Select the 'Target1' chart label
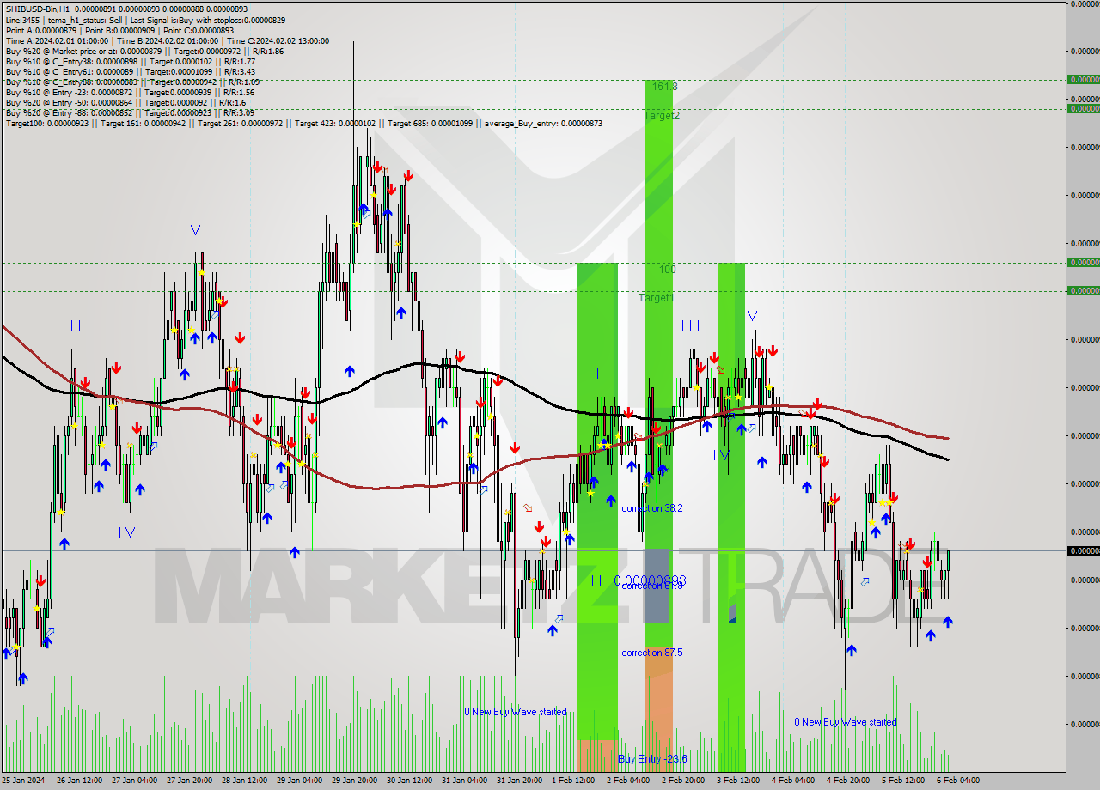The image size is (1100, 790). pyautogui.click(x=657, y=298)
